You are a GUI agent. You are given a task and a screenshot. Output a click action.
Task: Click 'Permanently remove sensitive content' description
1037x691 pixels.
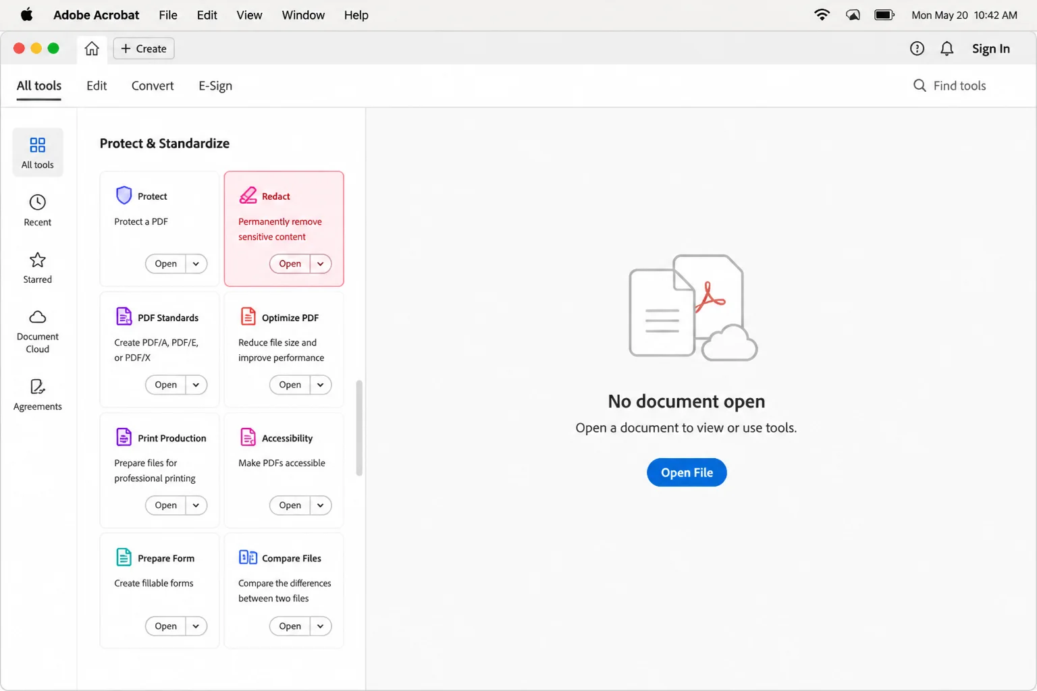coord(280,229)
